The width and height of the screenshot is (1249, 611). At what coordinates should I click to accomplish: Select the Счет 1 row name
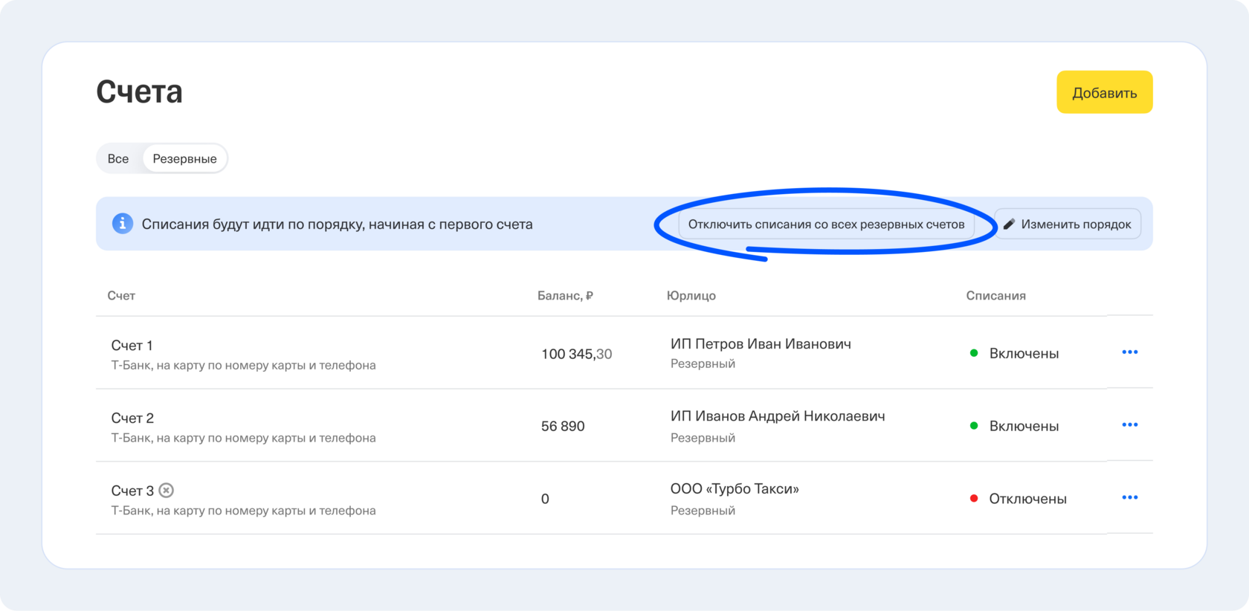pos(132,346)
